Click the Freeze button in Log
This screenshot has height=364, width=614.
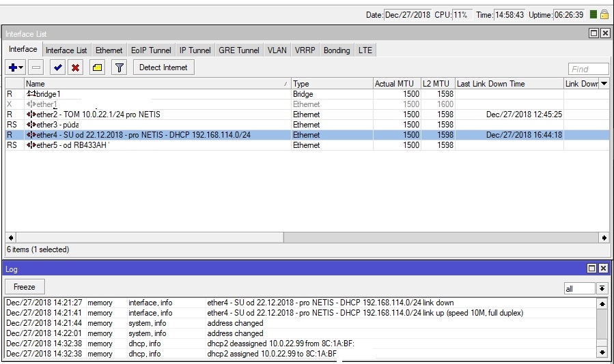25,287
